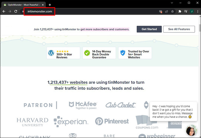Viewport: 201px width, 138px height.
Task: Click the forward navigation arrow
Action: (x=10, y=12)
